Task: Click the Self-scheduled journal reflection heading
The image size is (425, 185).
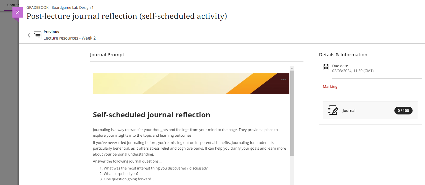Action: point(151,115)
